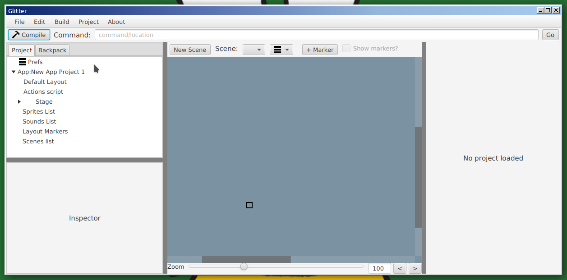Click the Prefs hamburger icon
This screenshot has height=280, width=567.
pos(23,62)
